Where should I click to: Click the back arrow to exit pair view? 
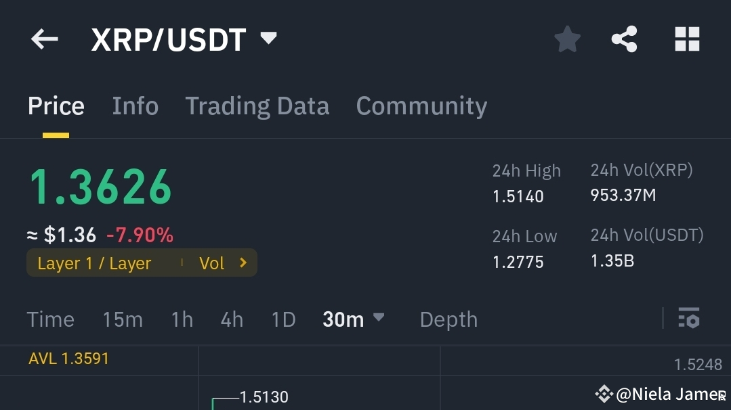(x=43, y=39)
